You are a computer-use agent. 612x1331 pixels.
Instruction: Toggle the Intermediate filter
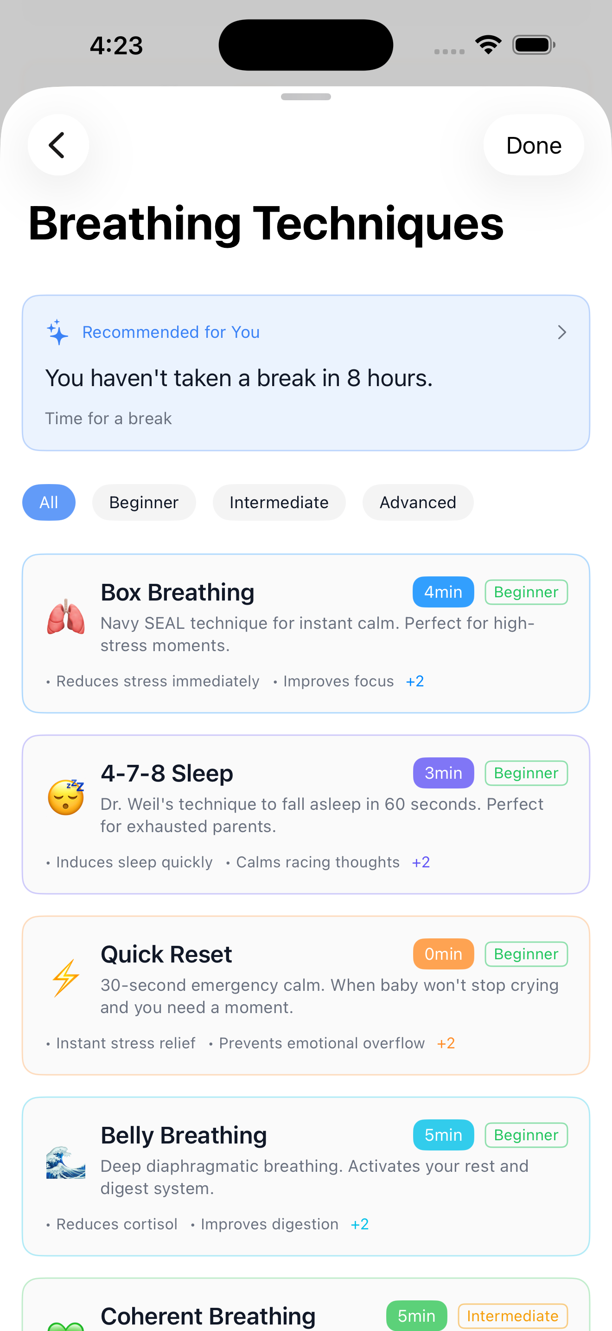279,502
